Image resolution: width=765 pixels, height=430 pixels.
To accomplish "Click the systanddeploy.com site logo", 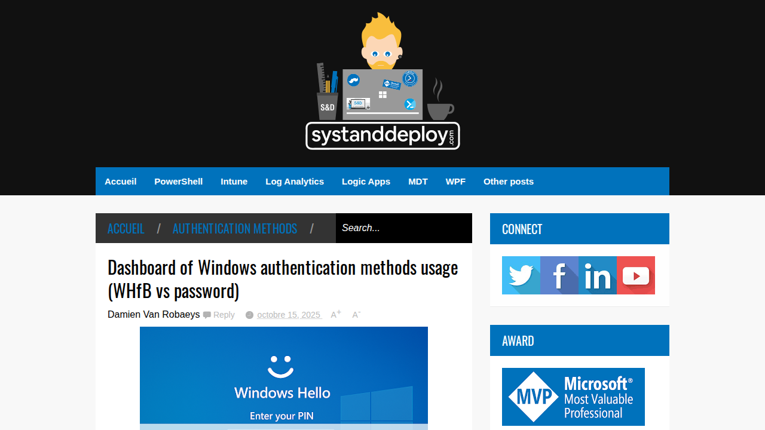I will [x=382, y=81].
